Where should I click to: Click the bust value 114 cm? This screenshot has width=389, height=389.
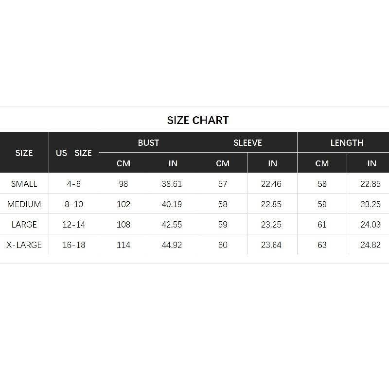[x=124, y=245]
